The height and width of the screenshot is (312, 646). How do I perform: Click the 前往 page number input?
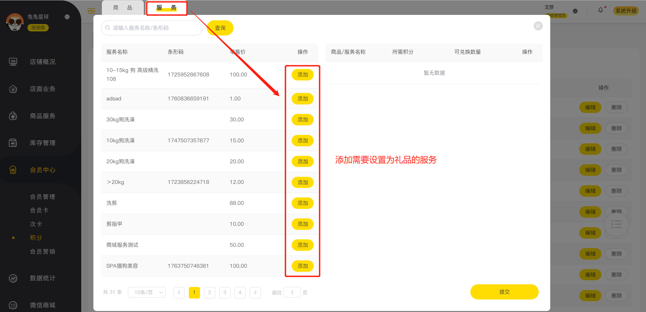coord(292,292)
